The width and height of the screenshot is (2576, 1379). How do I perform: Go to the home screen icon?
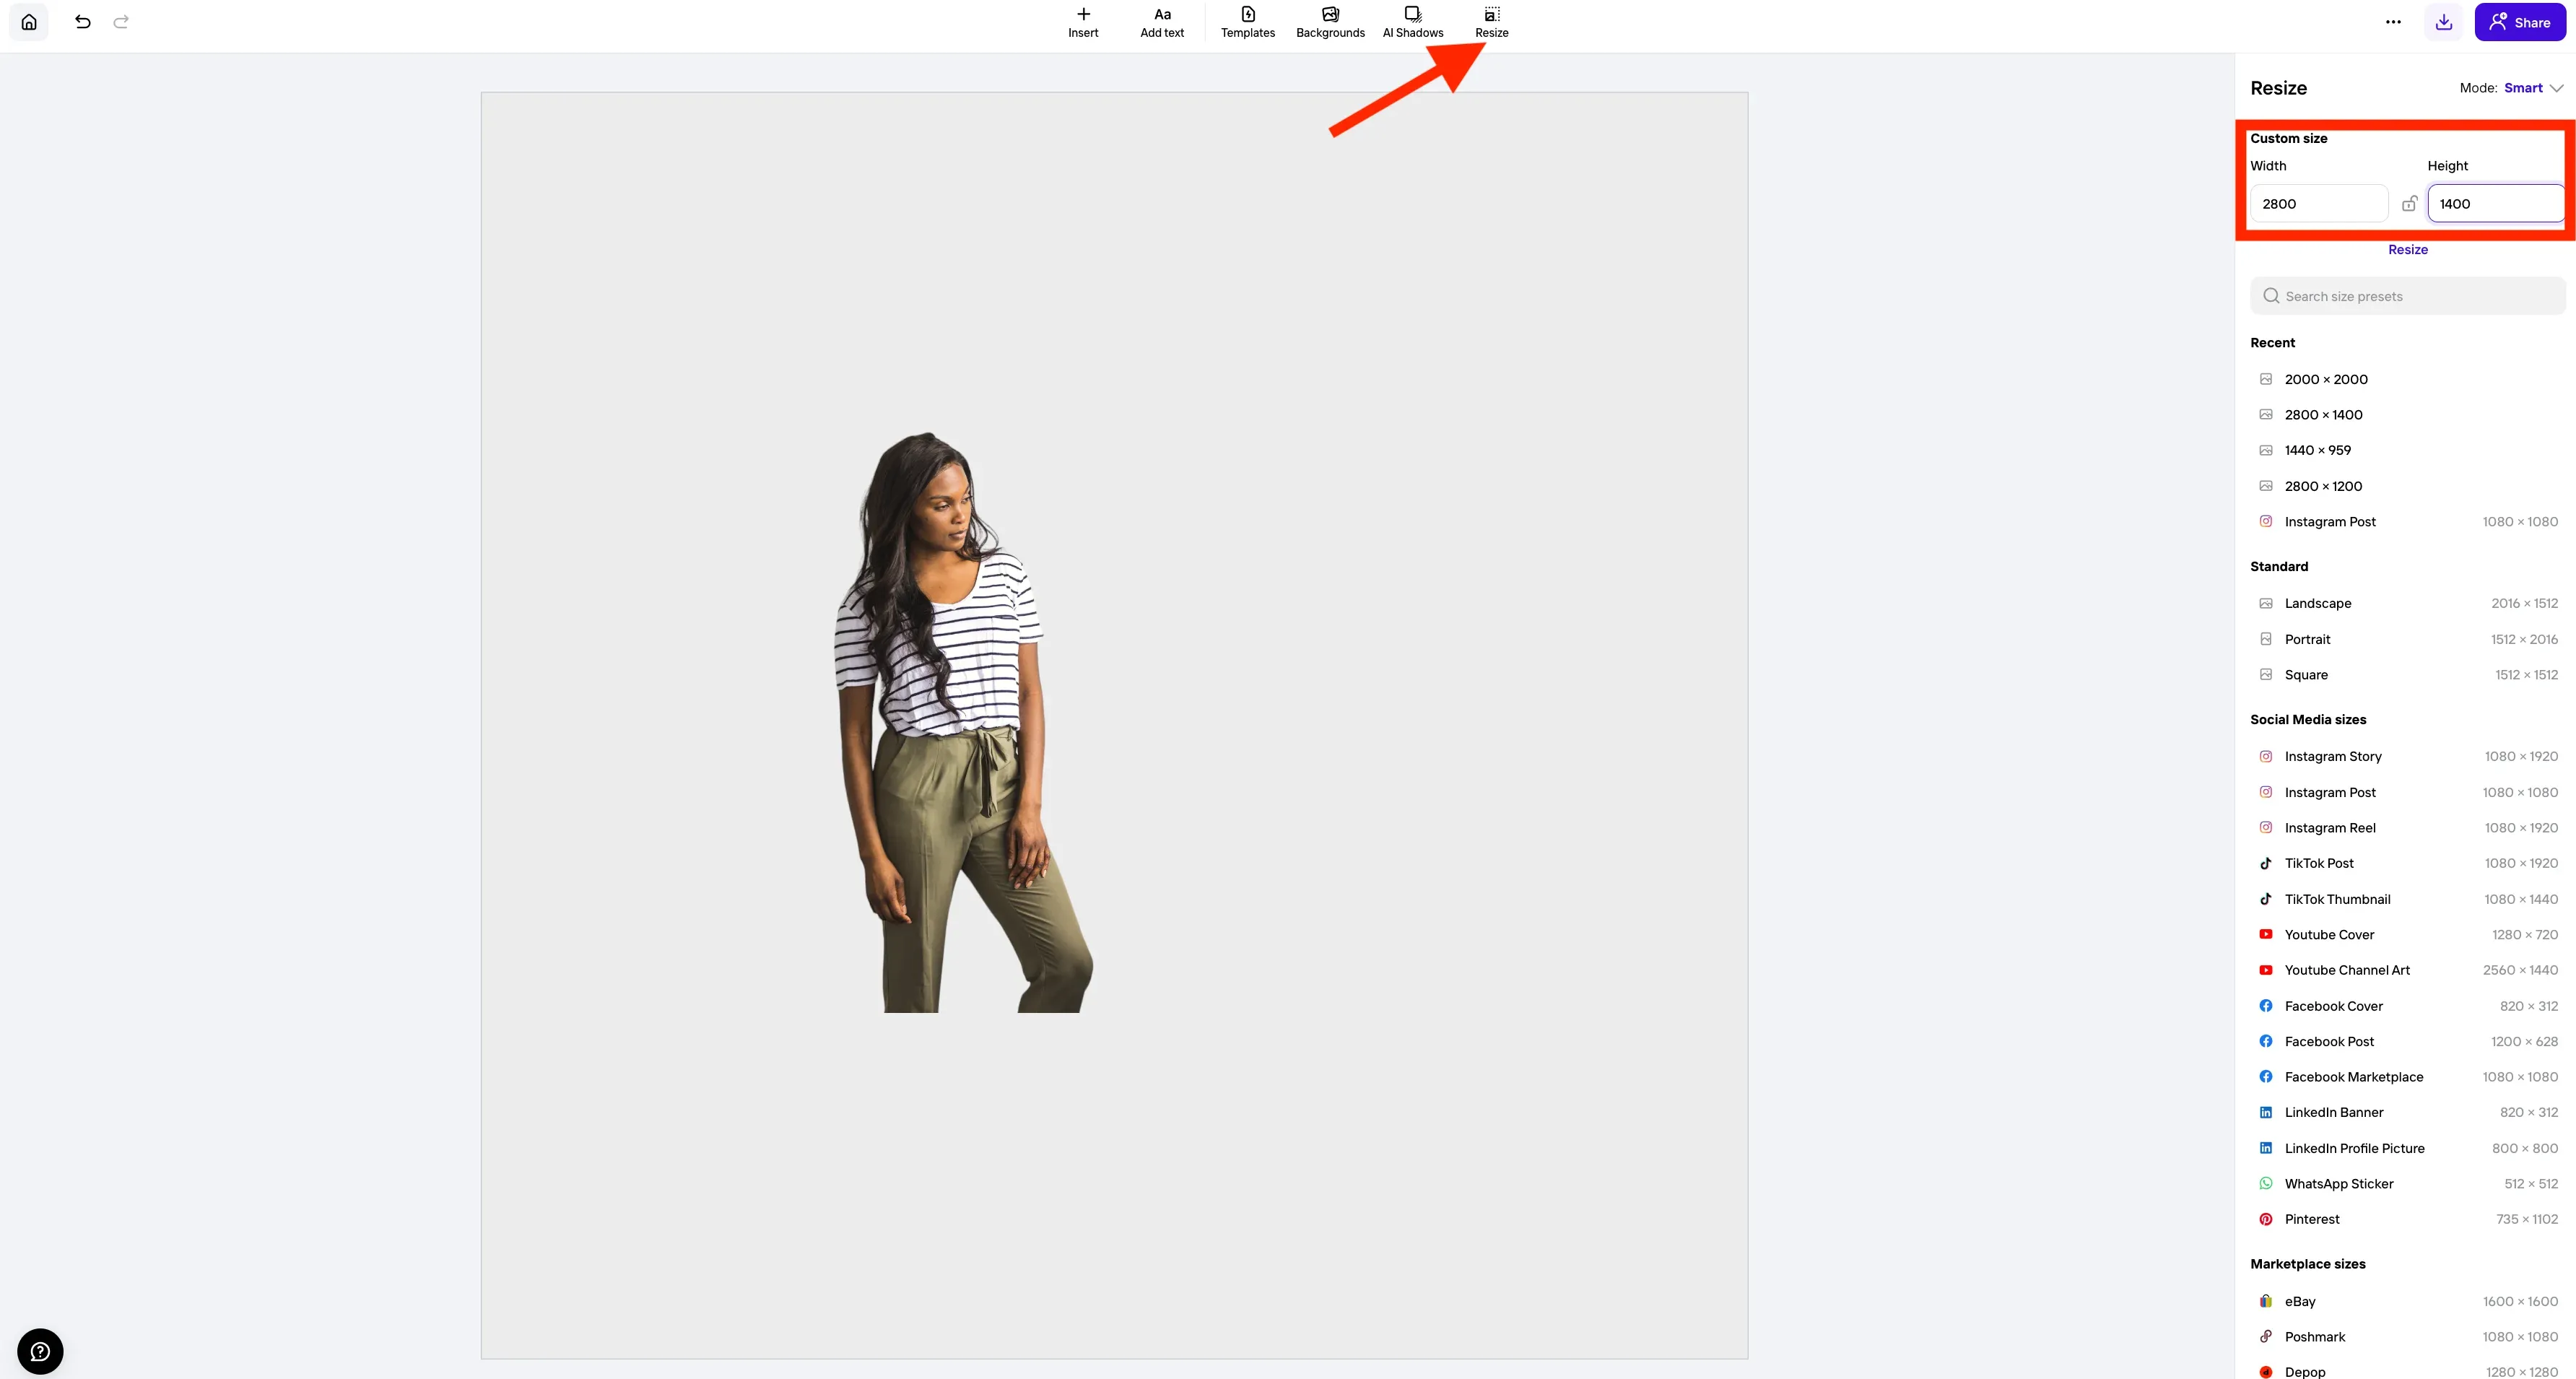coord(29,22)
